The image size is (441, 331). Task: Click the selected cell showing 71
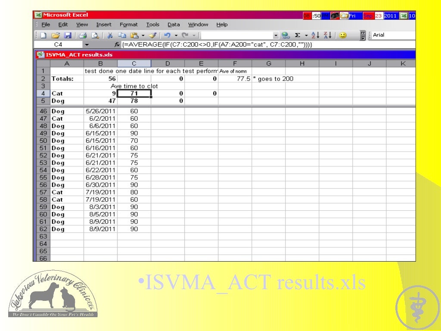[x=134, y=94]
